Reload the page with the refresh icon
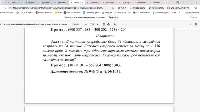Viewport: 200px width, 112px height. (x=5, y=8)
